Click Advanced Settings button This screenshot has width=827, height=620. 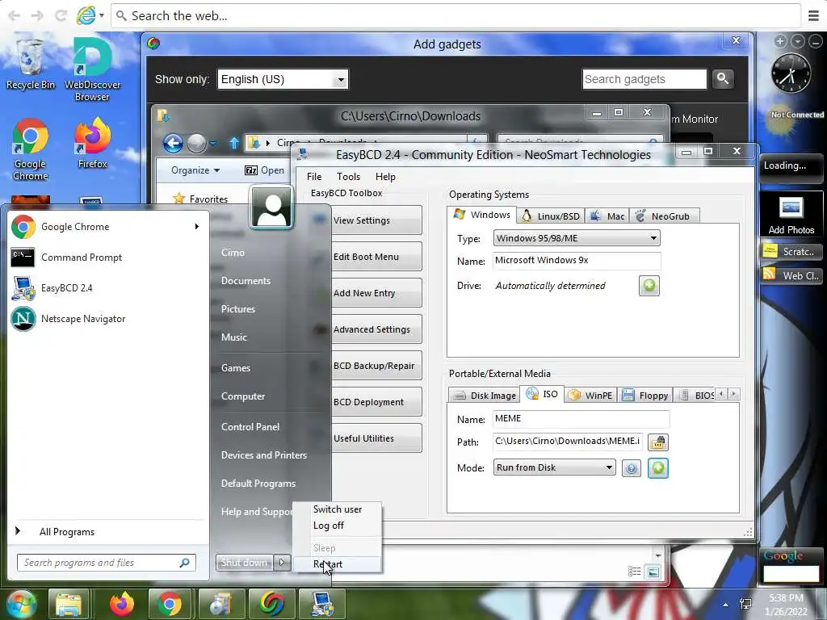(x=376, y=329)
